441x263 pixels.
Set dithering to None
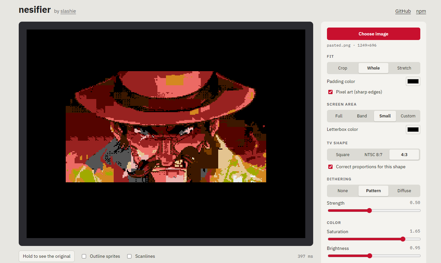pyautogui.click(x=342, y=191)
